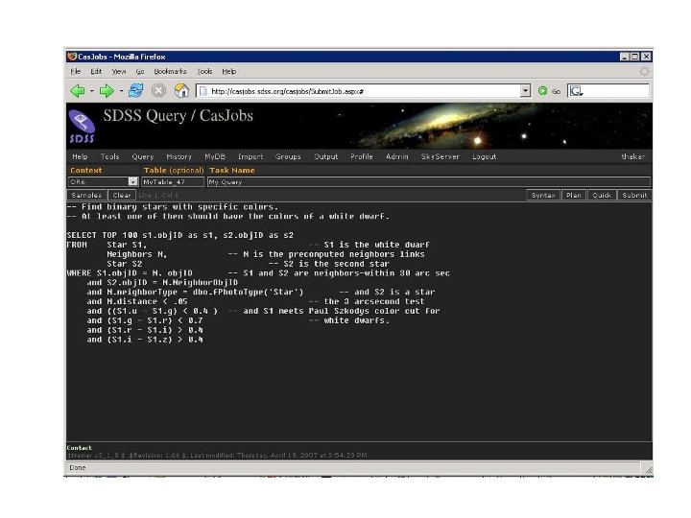The image size is (691, 518).
Task: Click the Done status bar text
Action: [x=78, y=467]
